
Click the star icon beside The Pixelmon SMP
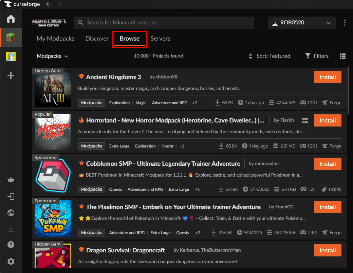click(x=81, y=206)
